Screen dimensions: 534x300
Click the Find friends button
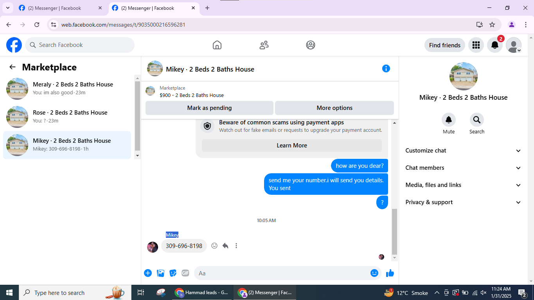click(x=445, y=45)
